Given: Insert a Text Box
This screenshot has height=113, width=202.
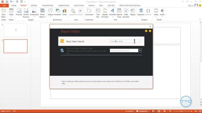Looking at the screenshot, I should 98,13.
